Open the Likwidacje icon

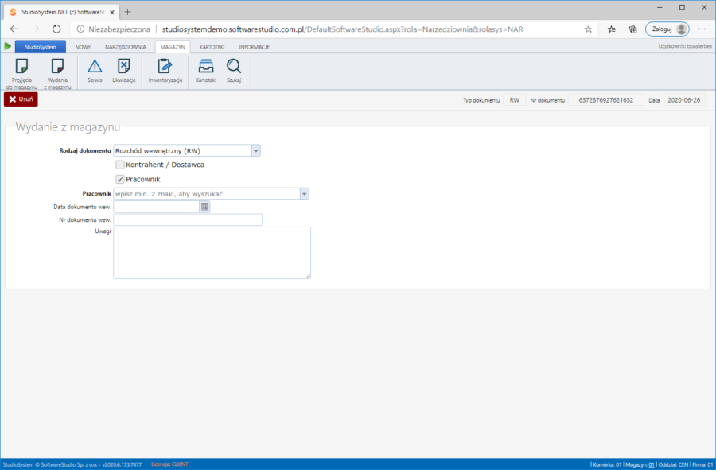124,67
